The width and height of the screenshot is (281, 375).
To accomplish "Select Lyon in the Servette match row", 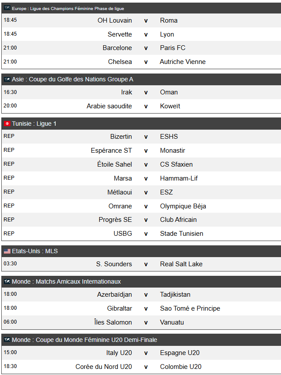I will pos(167,34).
